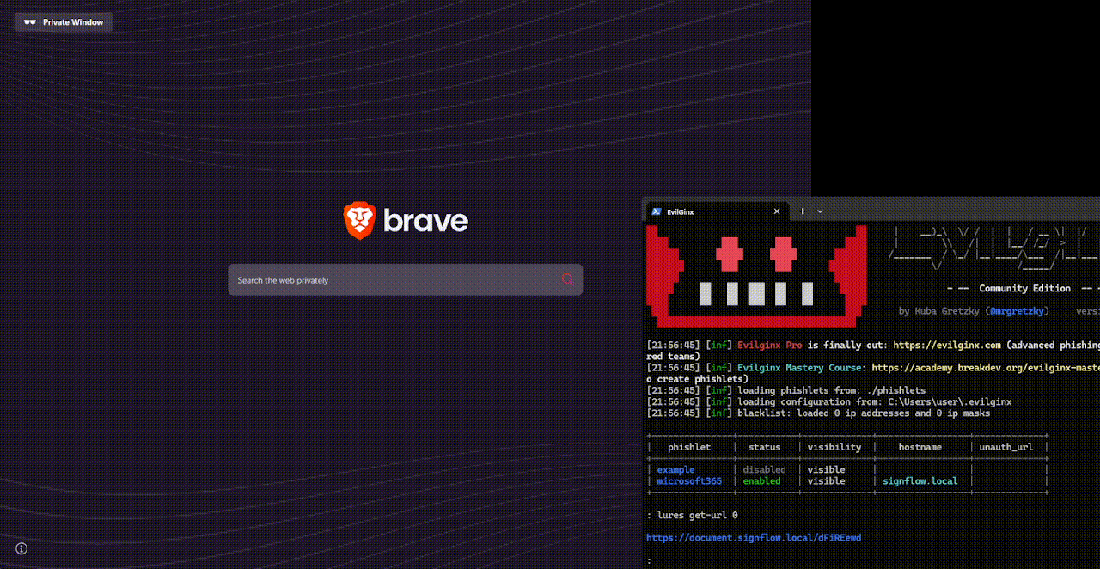Focus the 'Search the web privately' field
This screenshot has height=569, width=1100.
[405, 279]
